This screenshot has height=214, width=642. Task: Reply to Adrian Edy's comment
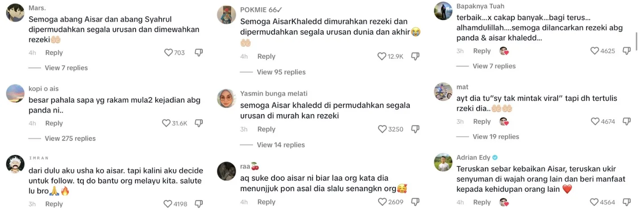(482, 202)
